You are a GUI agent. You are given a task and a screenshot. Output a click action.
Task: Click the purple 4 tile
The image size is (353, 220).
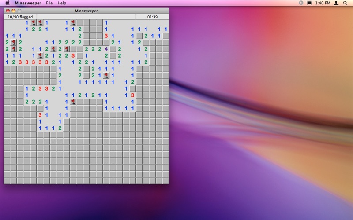click(106, 49)
